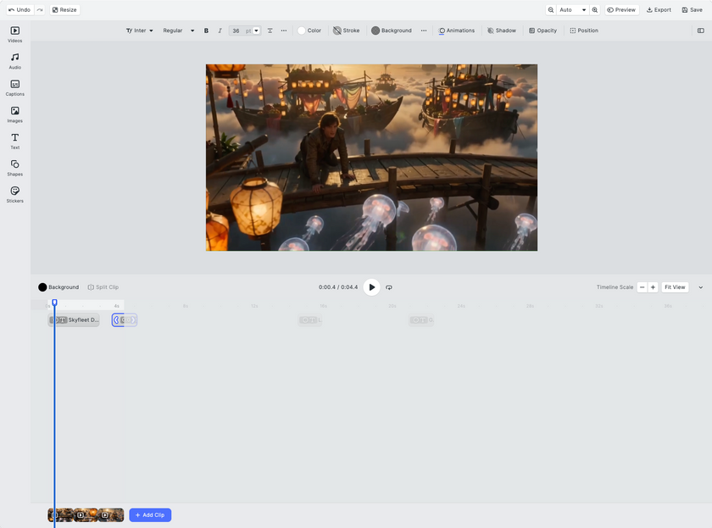Open the Shapes panel
This screenshot has width=712, height=528.
(x=15, y=168)
